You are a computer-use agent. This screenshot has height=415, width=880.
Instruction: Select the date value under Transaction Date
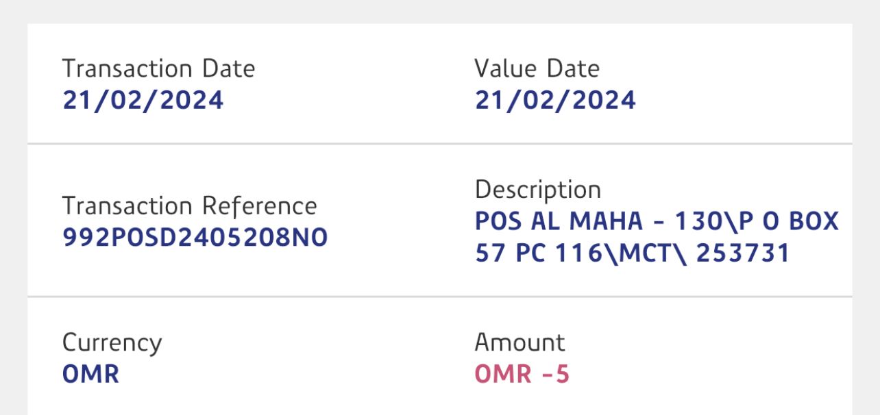click(143, 100)
